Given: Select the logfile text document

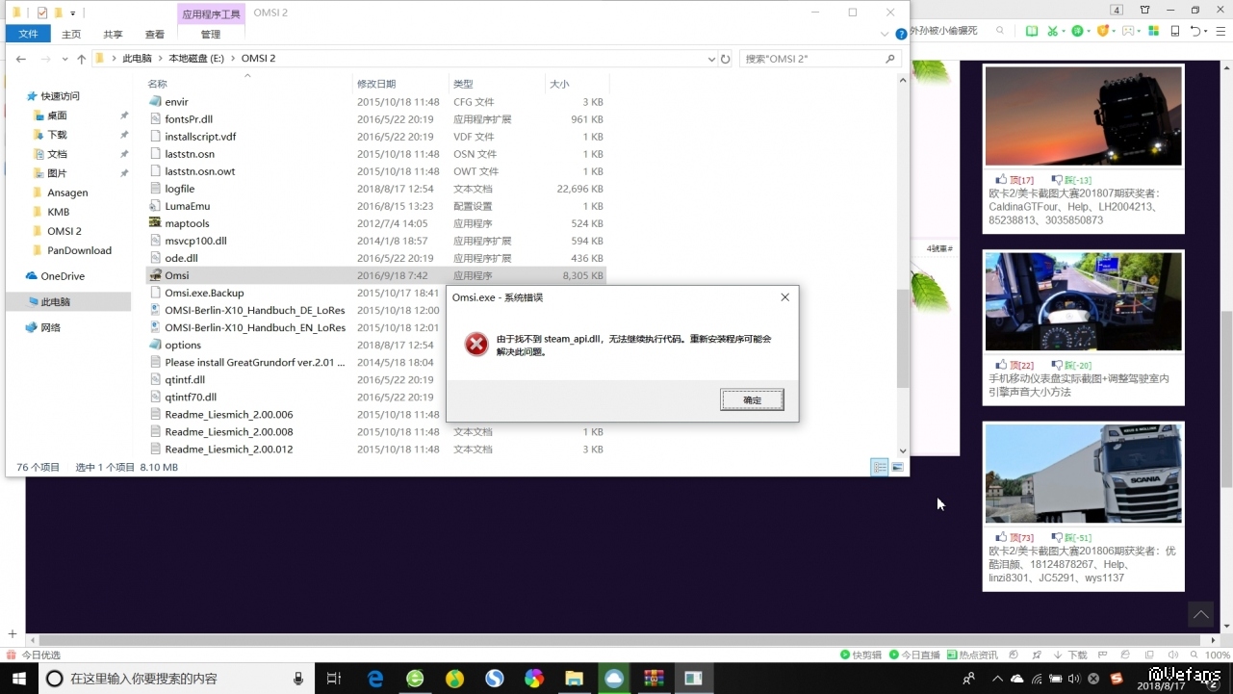Looking at the screenshot, I should [x=179, y=189].
